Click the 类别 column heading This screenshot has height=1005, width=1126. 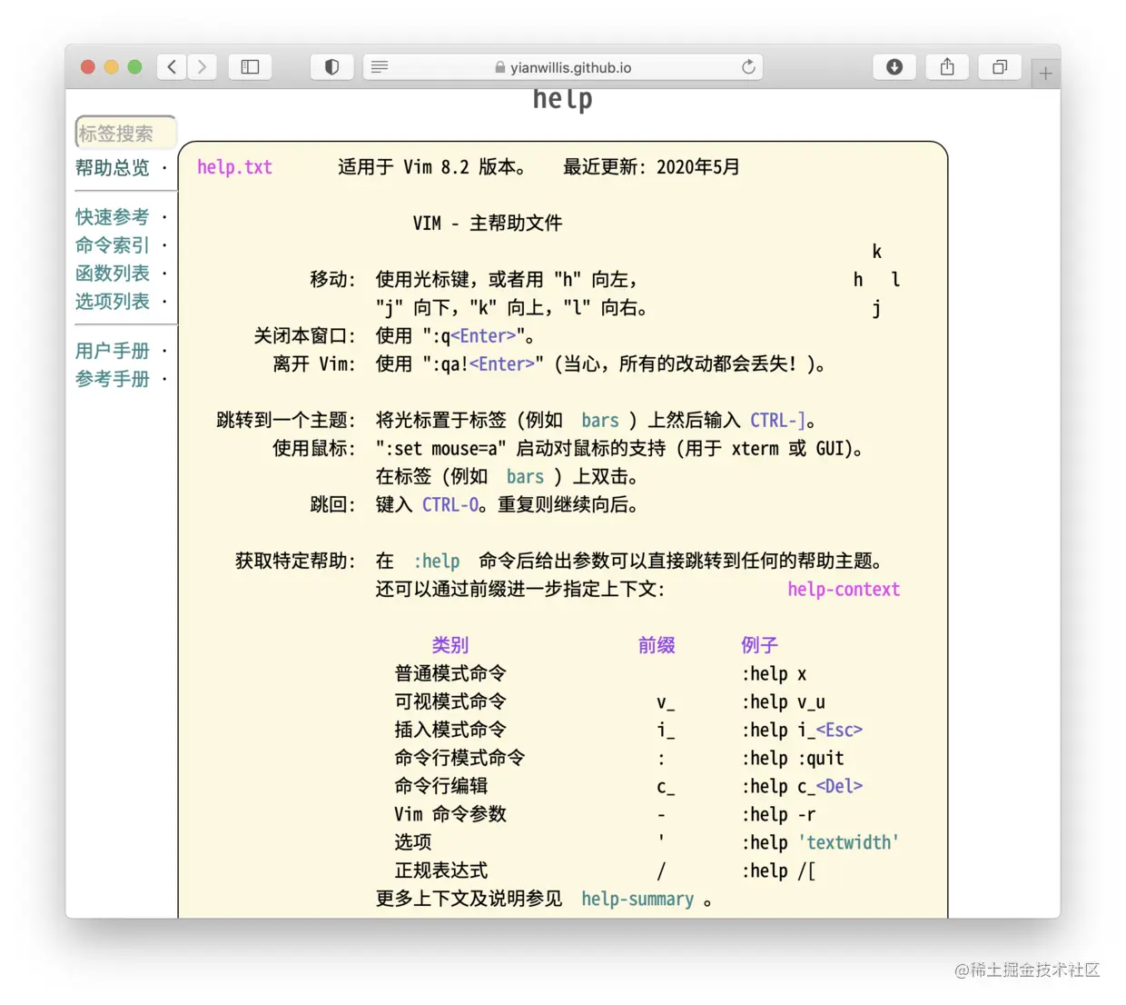[x=450, y=646]
